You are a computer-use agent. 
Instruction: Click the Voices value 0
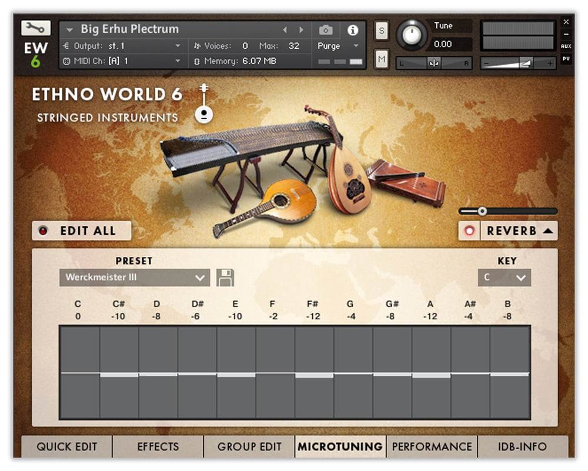click(245, 46)
